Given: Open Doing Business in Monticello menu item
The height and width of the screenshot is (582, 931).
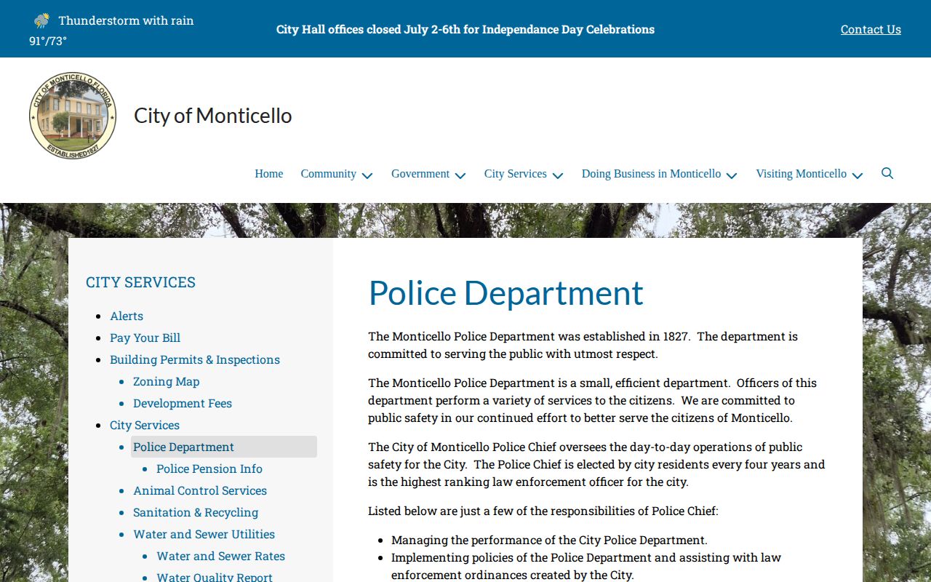Looking at the screenshot, I should (x=652, y=174).
